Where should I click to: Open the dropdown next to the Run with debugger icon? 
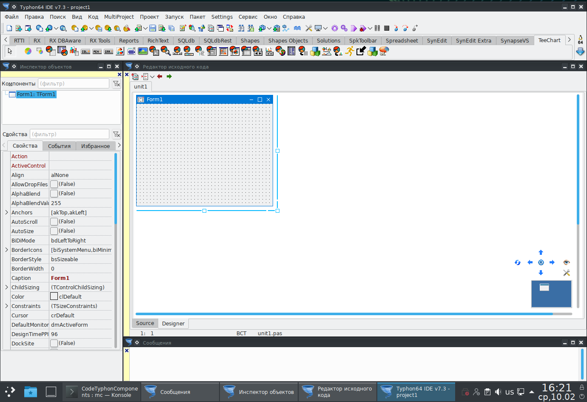370,28
